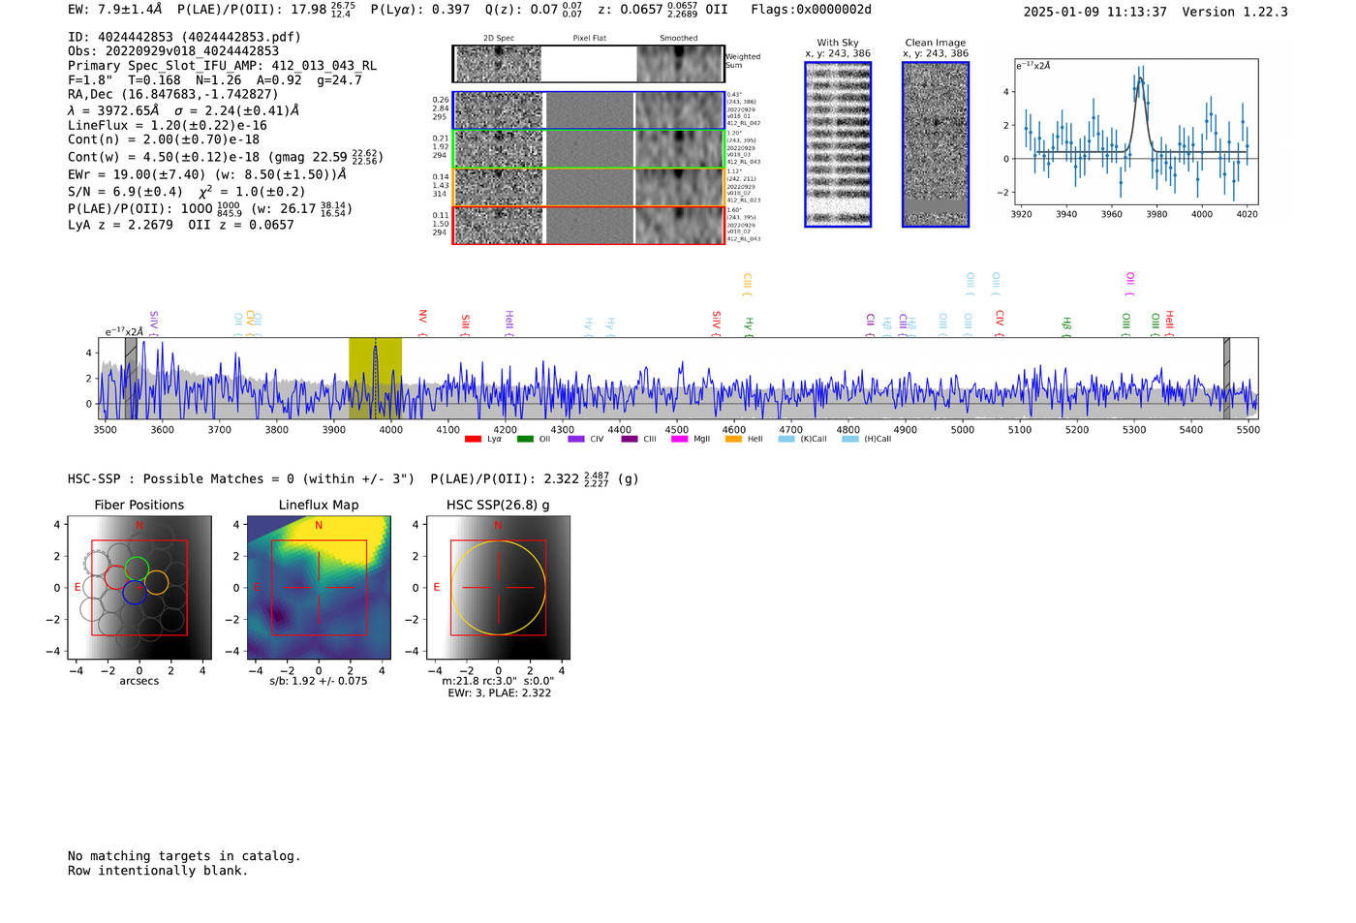
Task: Click the red Lyα legend swatch
Action: 473,440
